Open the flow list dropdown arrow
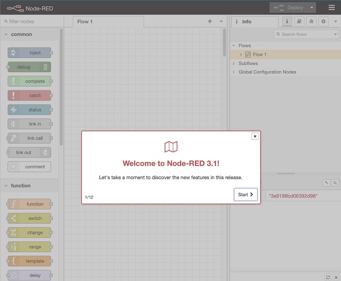The image size is (341, 281). 221,21
